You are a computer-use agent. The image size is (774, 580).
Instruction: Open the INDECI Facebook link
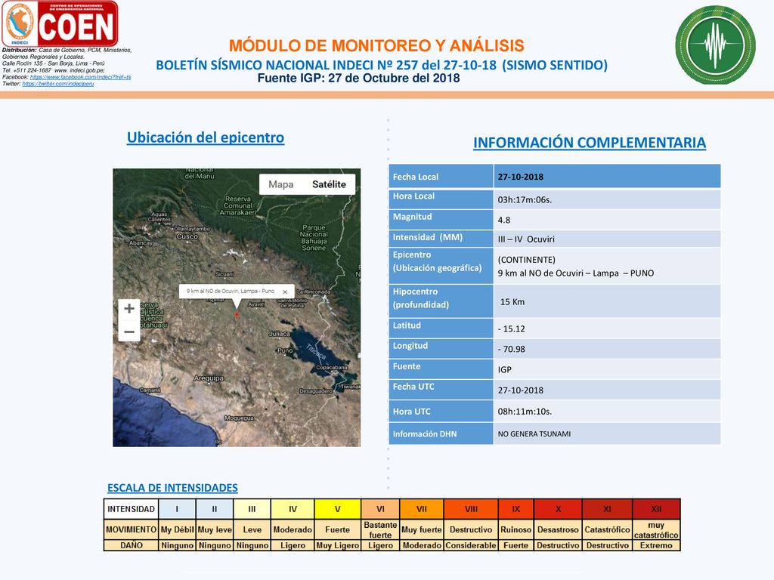[80, 77]
